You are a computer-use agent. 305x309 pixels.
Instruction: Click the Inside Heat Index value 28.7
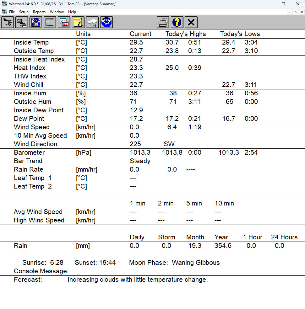click(x=136, y=59)
